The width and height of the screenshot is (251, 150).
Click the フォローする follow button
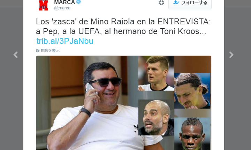(190, 3)
